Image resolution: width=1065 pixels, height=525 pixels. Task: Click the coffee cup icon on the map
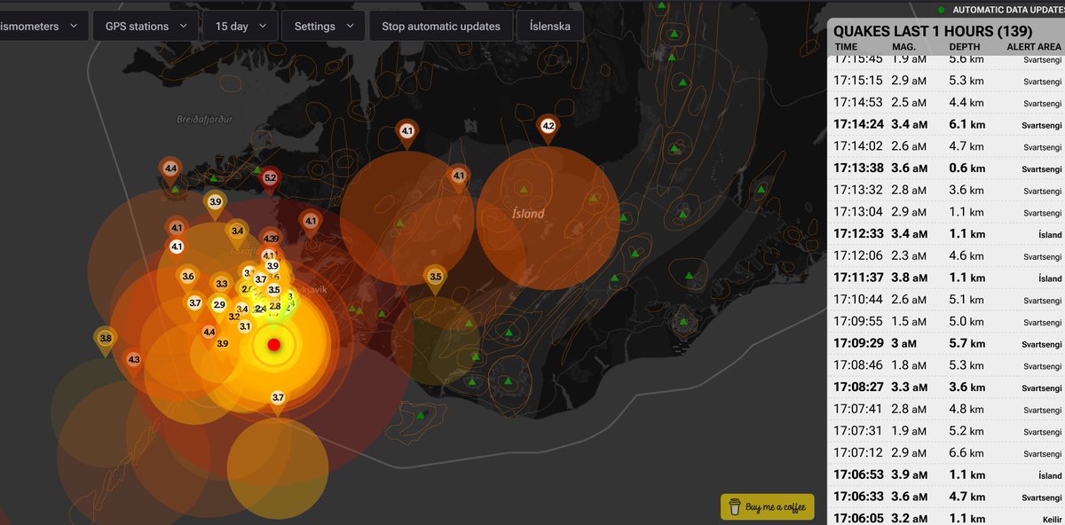(x=734, y=507)
